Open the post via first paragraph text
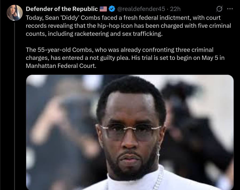The width and height of the screenshot is (240, 190). tap(128, 26)
